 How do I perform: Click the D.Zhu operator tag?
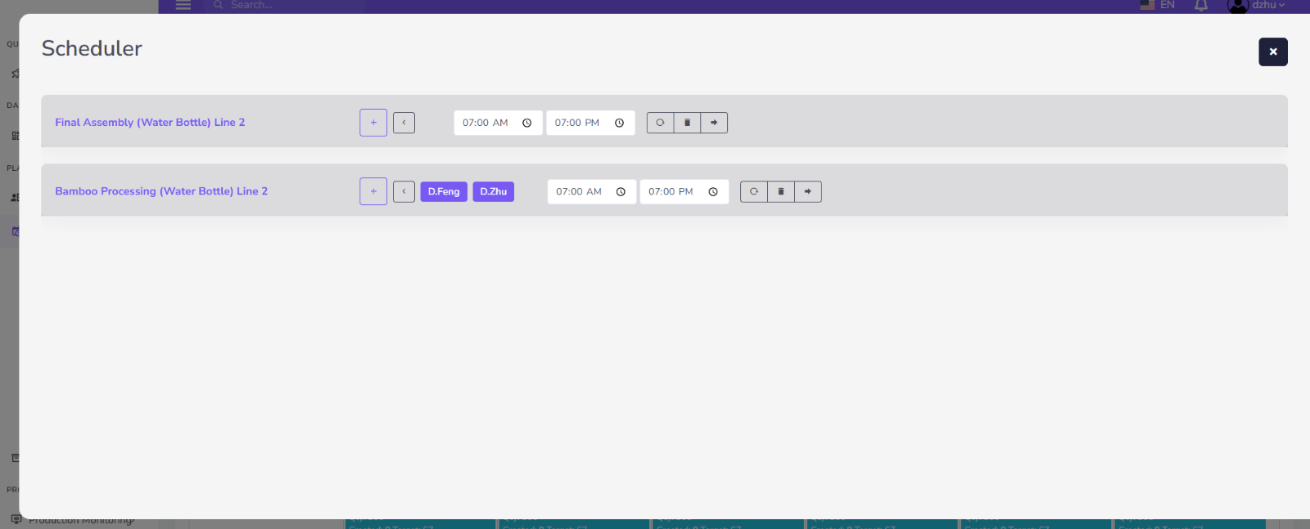(493, 191)
